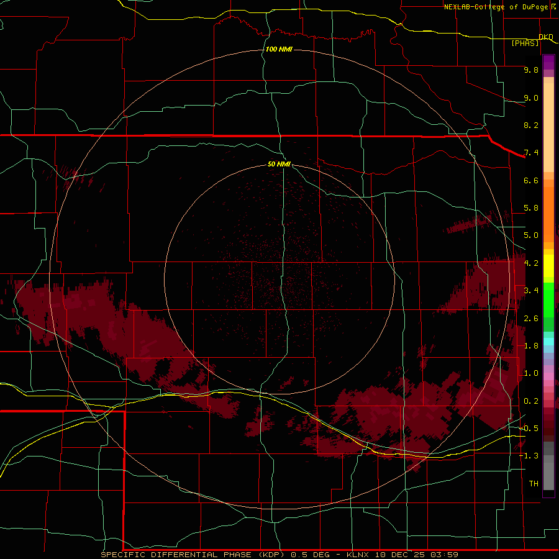
Task: Click the 1.0 scale value
Action: click(x=531, y=373)
